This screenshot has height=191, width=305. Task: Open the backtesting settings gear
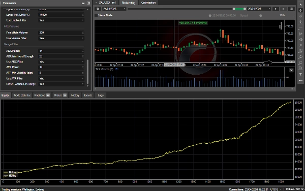98,9
